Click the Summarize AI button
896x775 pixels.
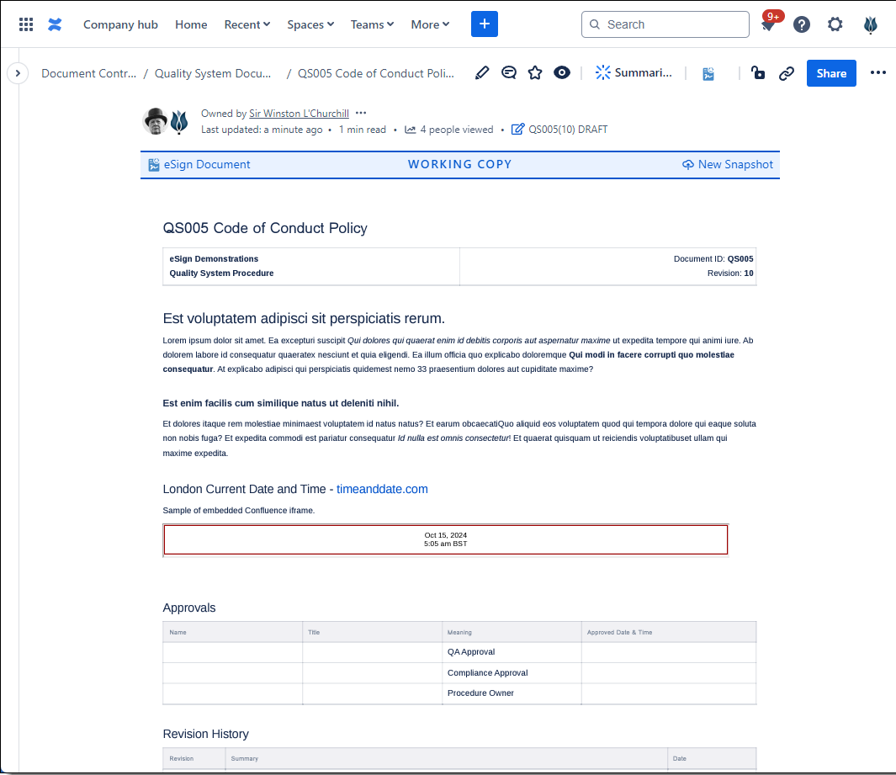pos(634,73)
